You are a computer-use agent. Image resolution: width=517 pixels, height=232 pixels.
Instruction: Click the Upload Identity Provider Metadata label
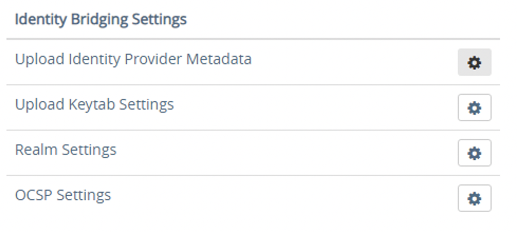(x=133, y=59)
